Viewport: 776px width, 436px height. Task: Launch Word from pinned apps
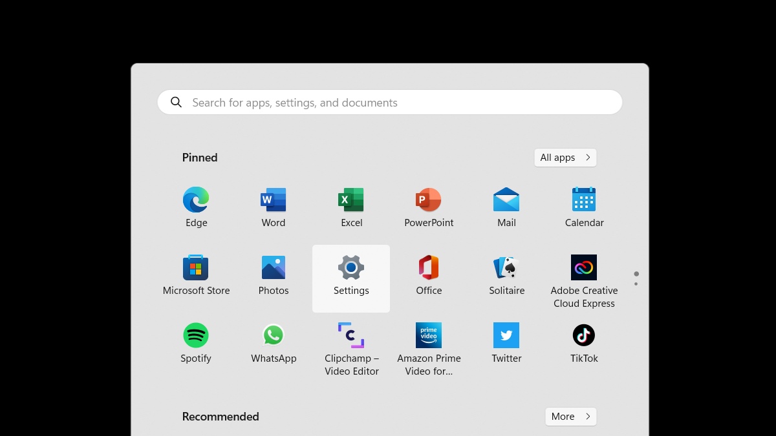point(274,207)
